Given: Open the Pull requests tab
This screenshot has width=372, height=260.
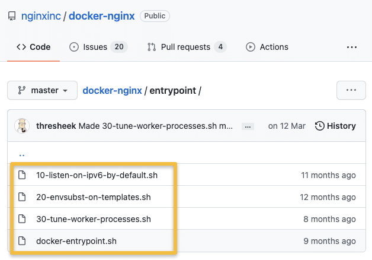Looking at the screenshot, I should click(186, 47).
